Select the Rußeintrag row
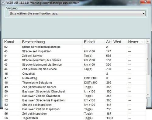This screenshot has height=120, width=152. pos(74,78)
